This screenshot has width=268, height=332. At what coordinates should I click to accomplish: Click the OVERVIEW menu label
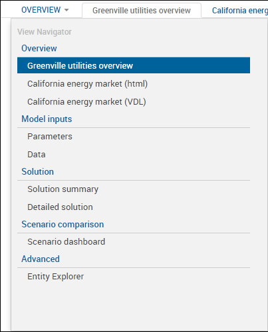tap(41, 10)
